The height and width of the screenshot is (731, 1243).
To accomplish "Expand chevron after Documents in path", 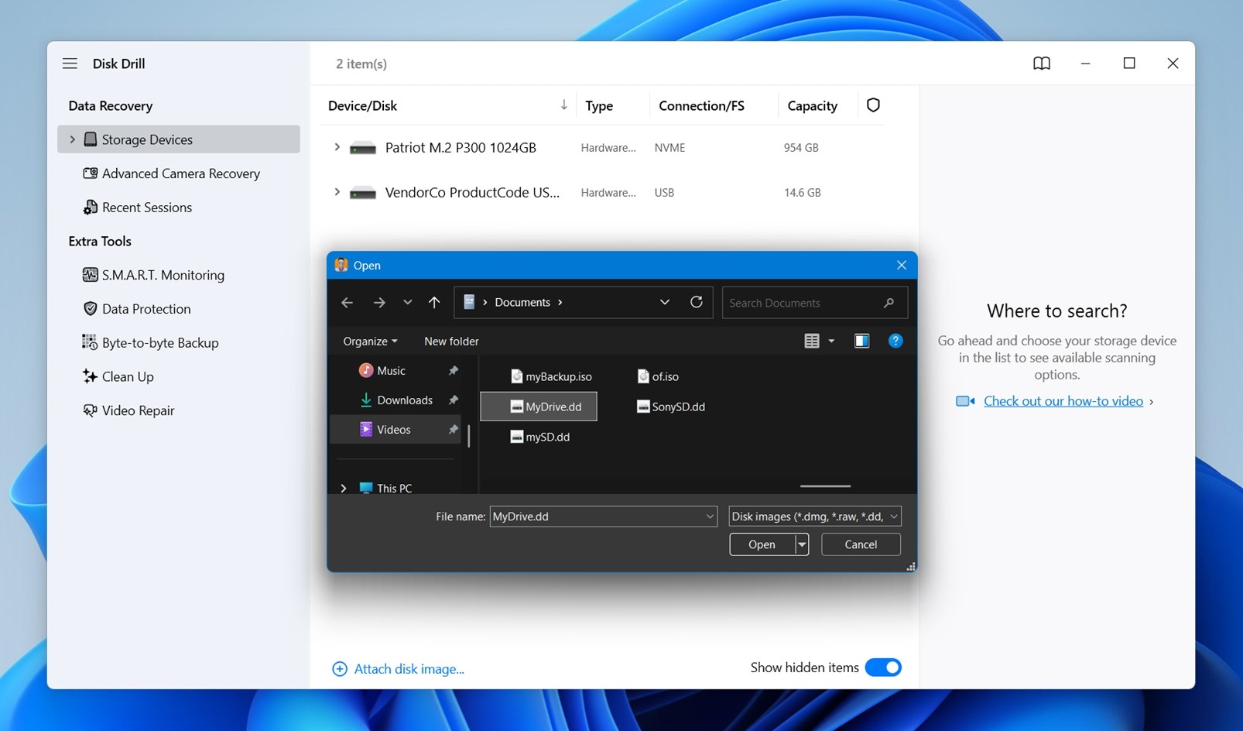I will point(560,303).
